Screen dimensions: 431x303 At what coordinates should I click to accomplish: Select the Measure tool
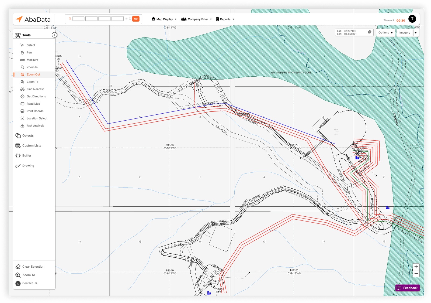click(x=32, y=60)
